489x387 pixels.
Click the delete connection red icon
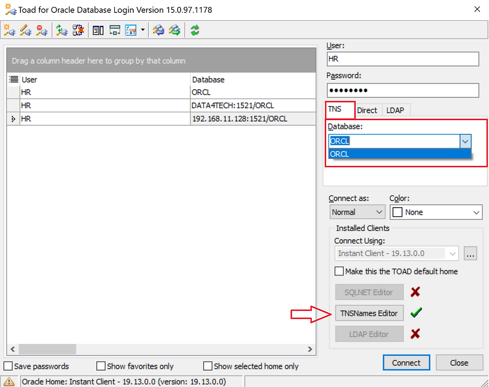[41, 30]
